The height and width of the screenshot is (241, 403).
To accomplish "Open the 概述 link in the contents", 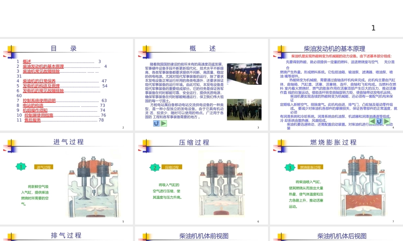I will 27,61.
